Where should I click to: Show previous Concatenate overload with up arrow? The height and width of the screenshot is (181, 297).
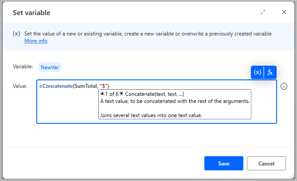102,94
